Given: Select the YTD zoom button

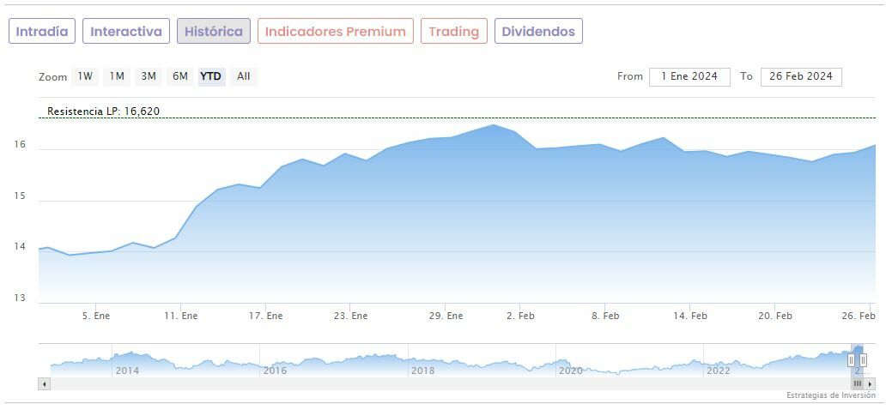Looking at the screenshot, I should (x=210, y=76).
